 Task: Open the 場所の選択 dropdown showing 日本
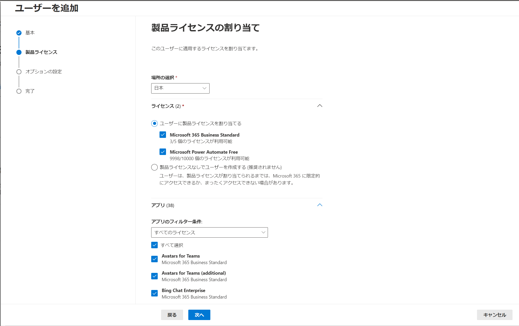point(180,88)
